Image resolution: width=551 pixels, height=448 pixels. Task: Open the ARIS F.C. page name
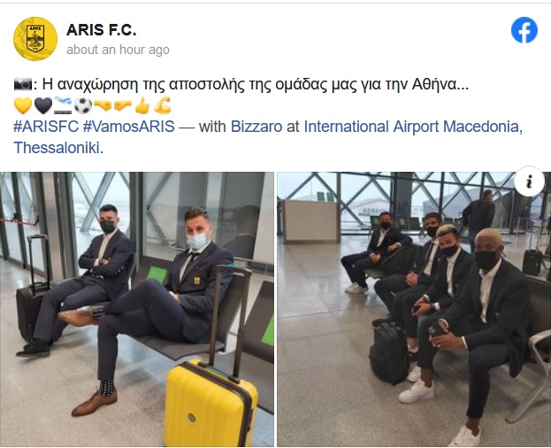[101, 30]
